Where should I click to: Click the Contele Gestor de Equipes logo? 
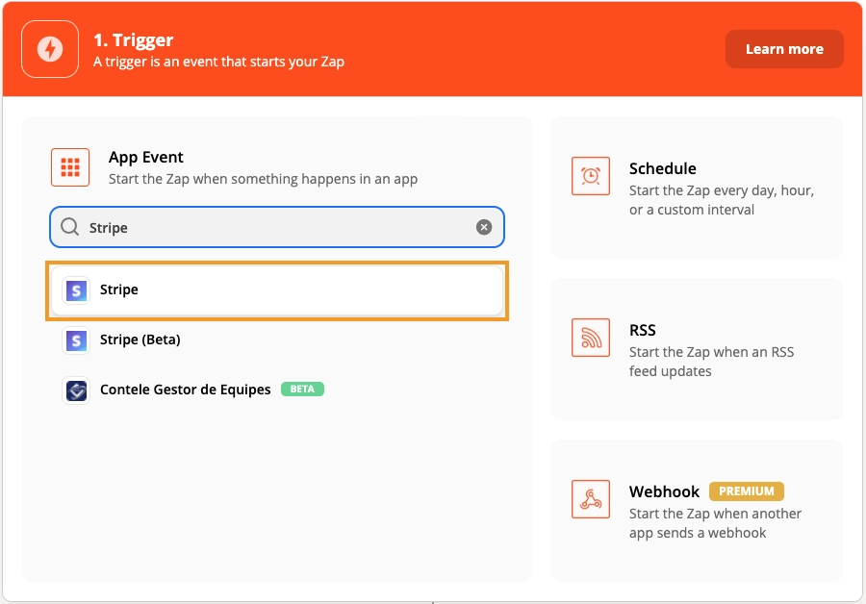coord(76,390)
